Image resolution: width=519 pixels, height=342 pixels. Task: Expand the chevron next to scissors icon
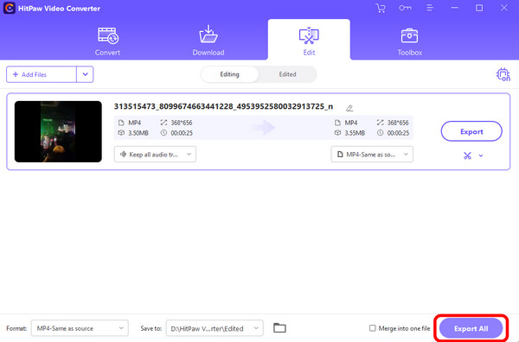pos(481,155)
